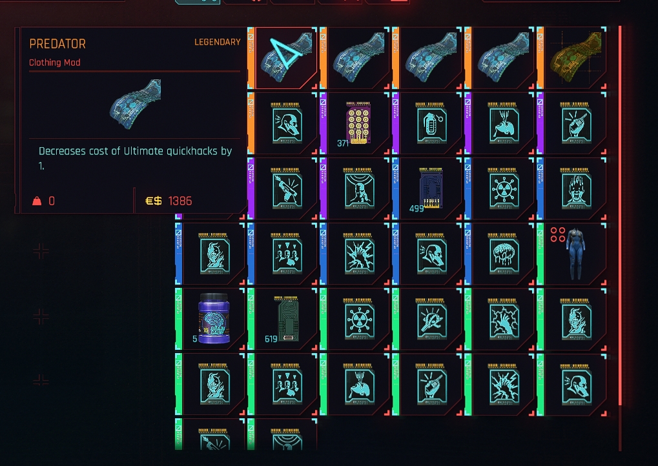658x466 pixels.
Task: Click the 1386 eurodollar price label
Action: [180, 201]
